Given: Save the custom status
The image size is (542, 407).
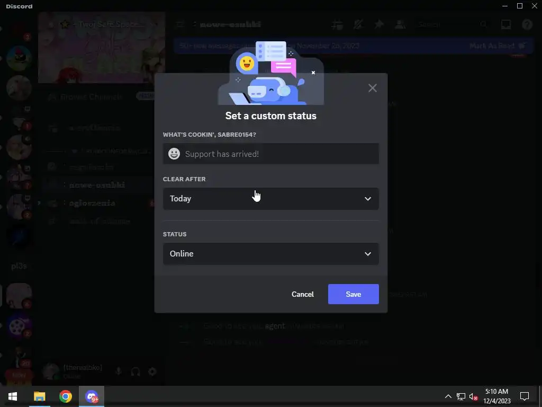Looking at the screenshot, I should 353,294.
